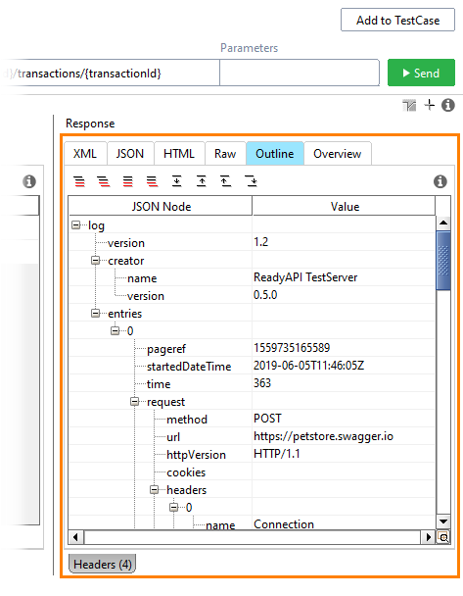Click the value 2019-06-05T11:46:05Z
The image size is (463, 596).
click(308, 366)
